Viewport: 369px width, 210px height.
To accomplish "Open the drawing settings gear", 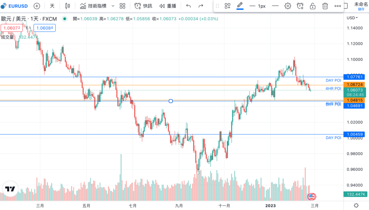I will click(x=288, y=6).
